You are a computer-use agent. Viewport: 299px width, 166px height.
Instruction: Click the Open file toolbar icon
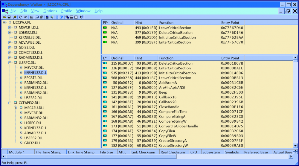click(x=5, y=17)
